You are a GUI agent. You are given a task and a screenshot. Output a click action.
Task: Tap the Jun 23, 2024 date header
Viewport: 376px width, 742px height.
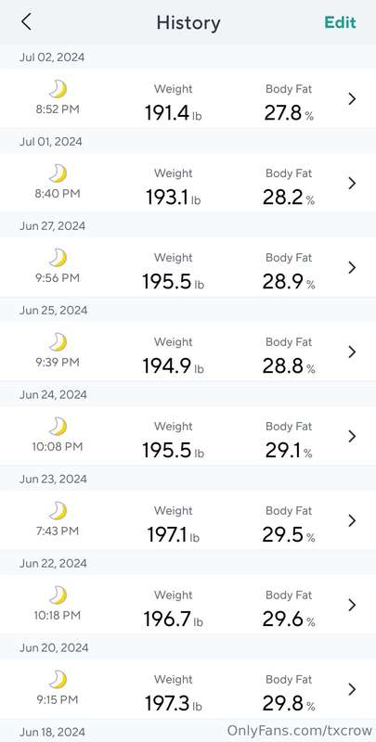tap(53, 479)
